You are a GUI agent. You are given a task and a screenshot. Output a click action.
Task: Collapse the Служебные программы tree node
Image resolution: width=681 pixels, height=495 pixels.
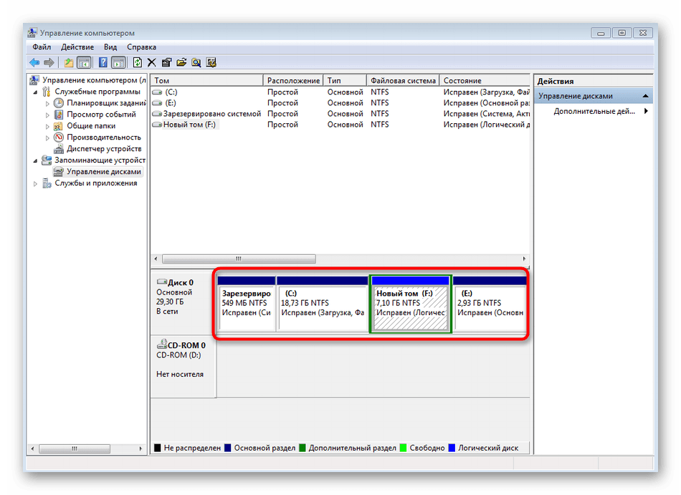coord(37,92)
